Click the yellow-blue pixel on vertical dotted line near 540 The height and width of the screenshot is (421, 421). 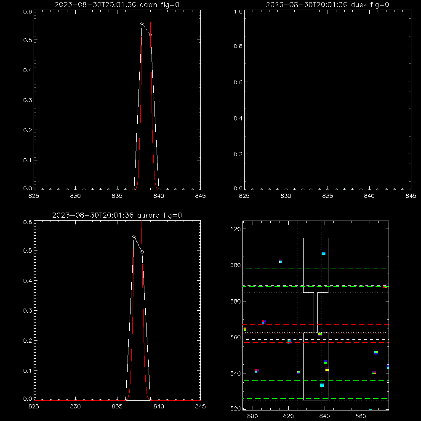click(x=298, y=372)
